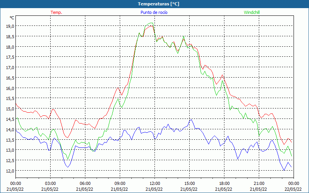Click the 12:00 time label

click(x=154, y=184)
